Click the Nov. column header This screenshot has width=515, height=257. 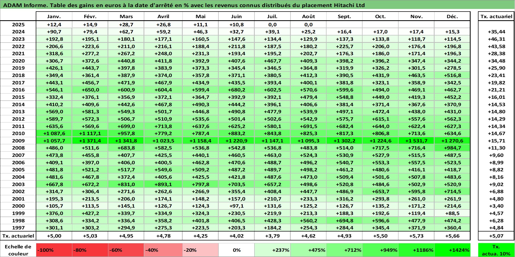416,16
